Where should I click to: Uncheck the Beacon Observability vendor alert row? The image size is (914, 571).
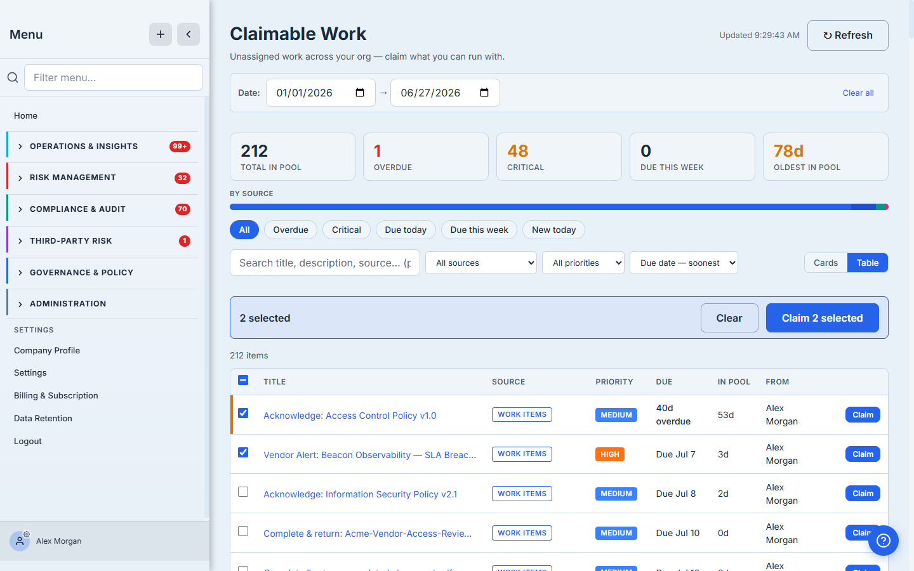coord(243,452)
